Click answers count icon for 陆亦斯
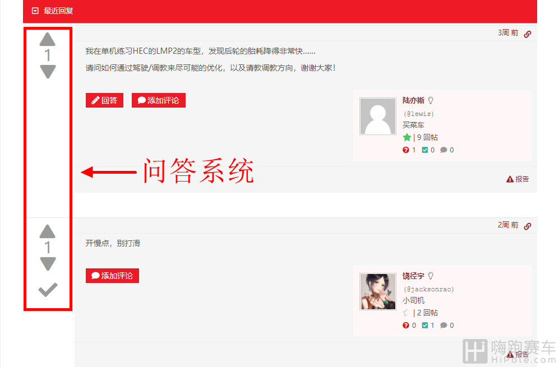Image resolution: width=559 pixels, height=367 pixels. tap(424, 150)
